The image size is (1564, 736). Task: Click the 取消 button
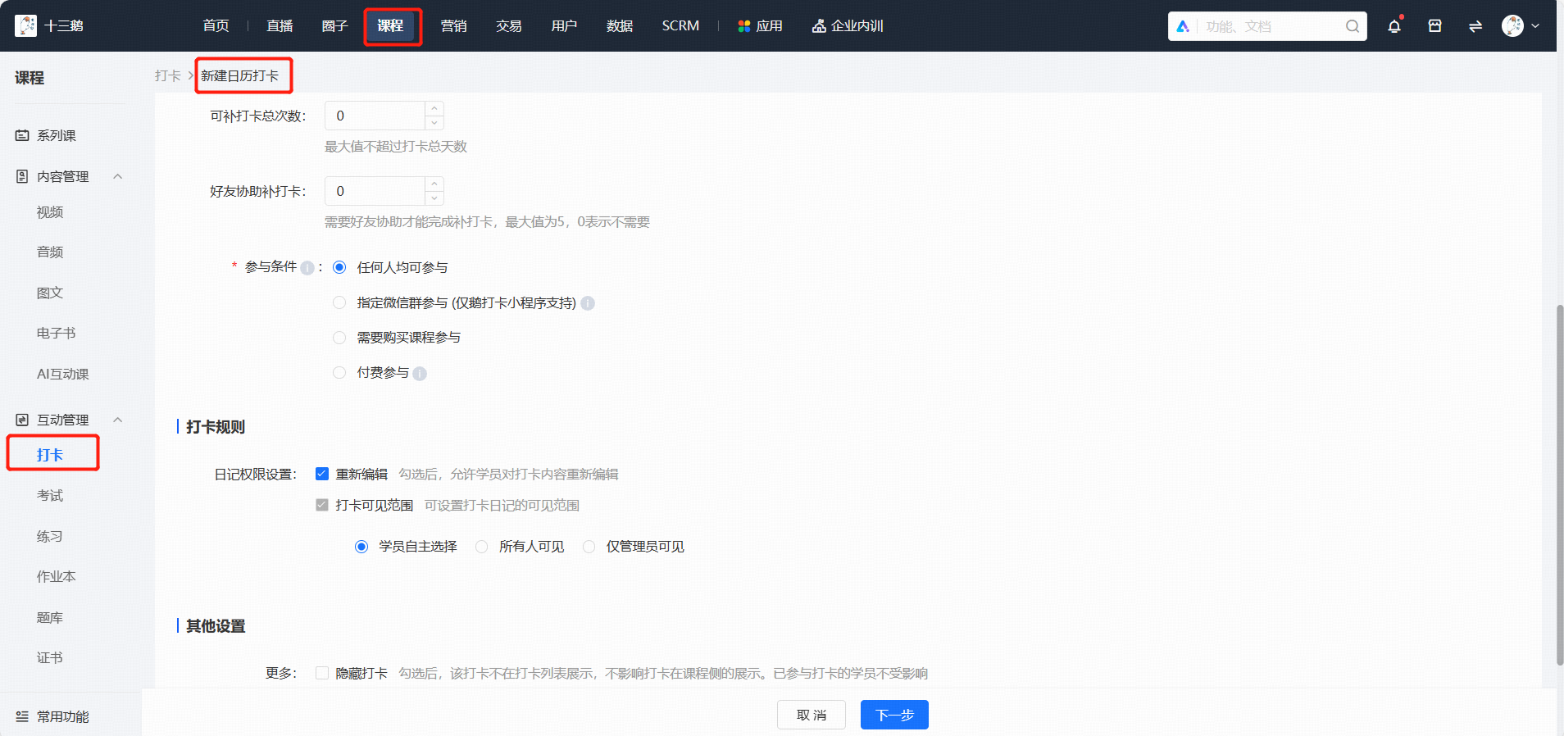click(x=812, y=715)
